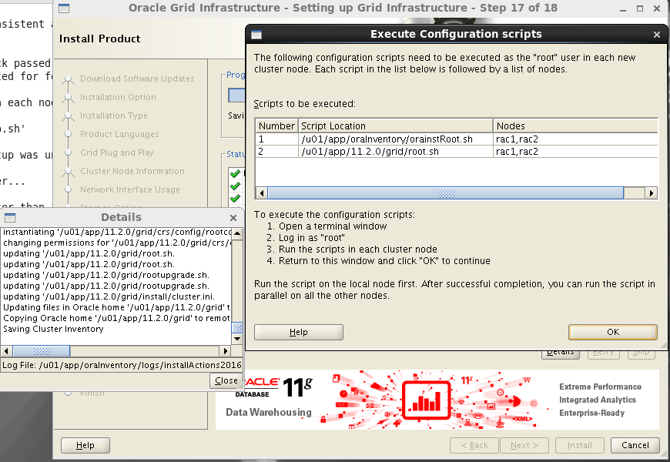Click the Help button in the installer window
This screenshot has height=462, width=670.
click(x=85, y=445)
